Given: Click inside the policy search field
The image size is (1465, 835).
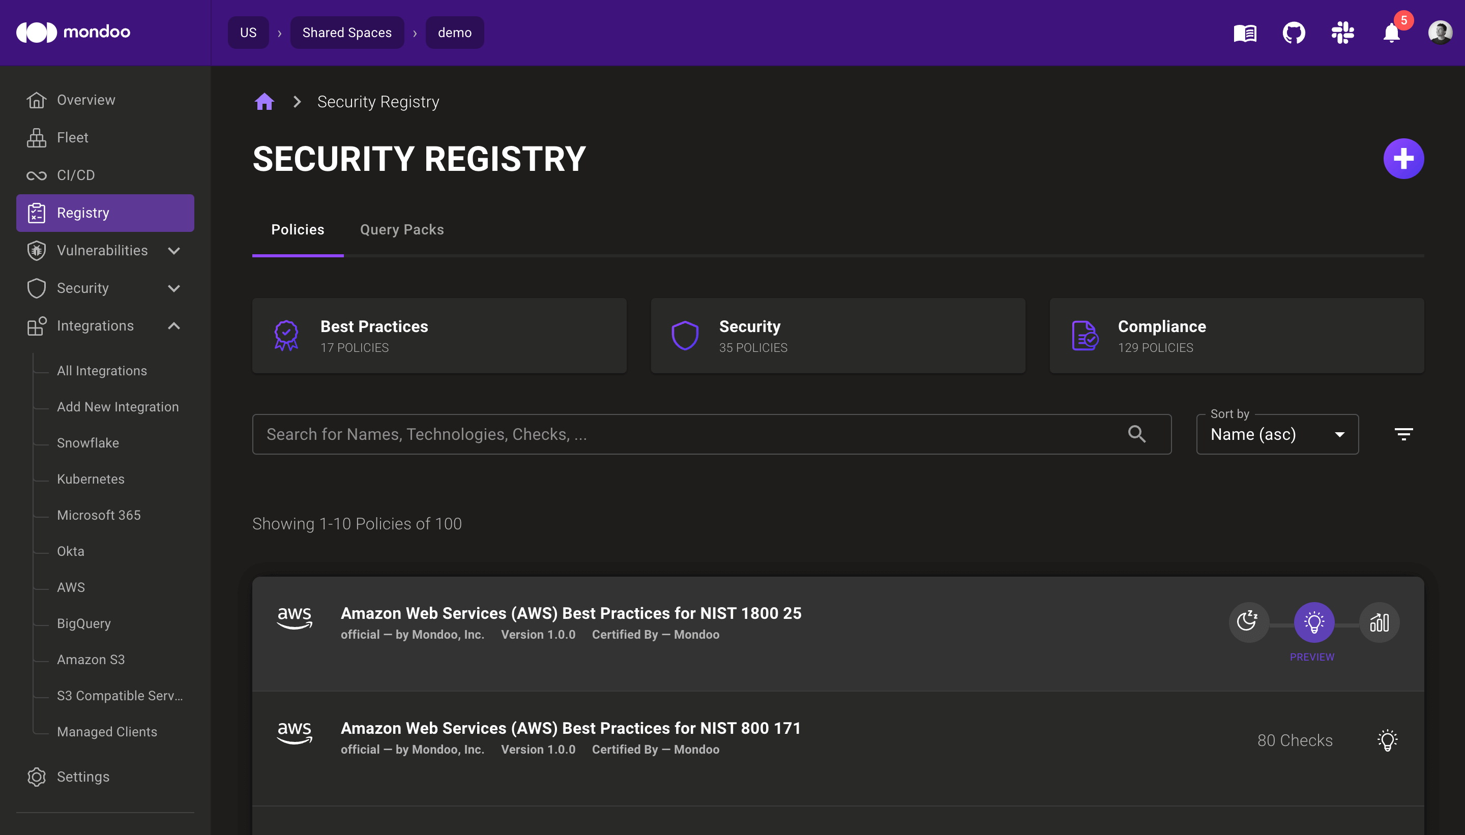Looking at the screenshot, I should tap(631, 434).
